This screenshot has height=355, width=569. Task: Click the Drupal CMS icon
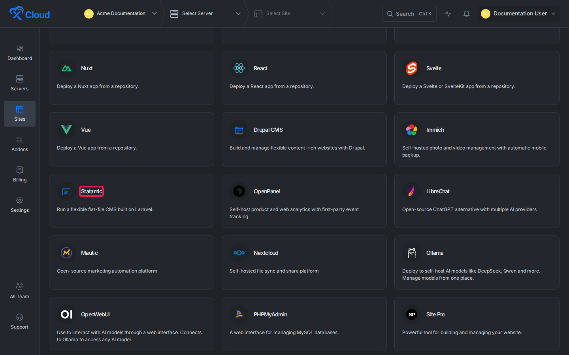[x=239, y=130]
